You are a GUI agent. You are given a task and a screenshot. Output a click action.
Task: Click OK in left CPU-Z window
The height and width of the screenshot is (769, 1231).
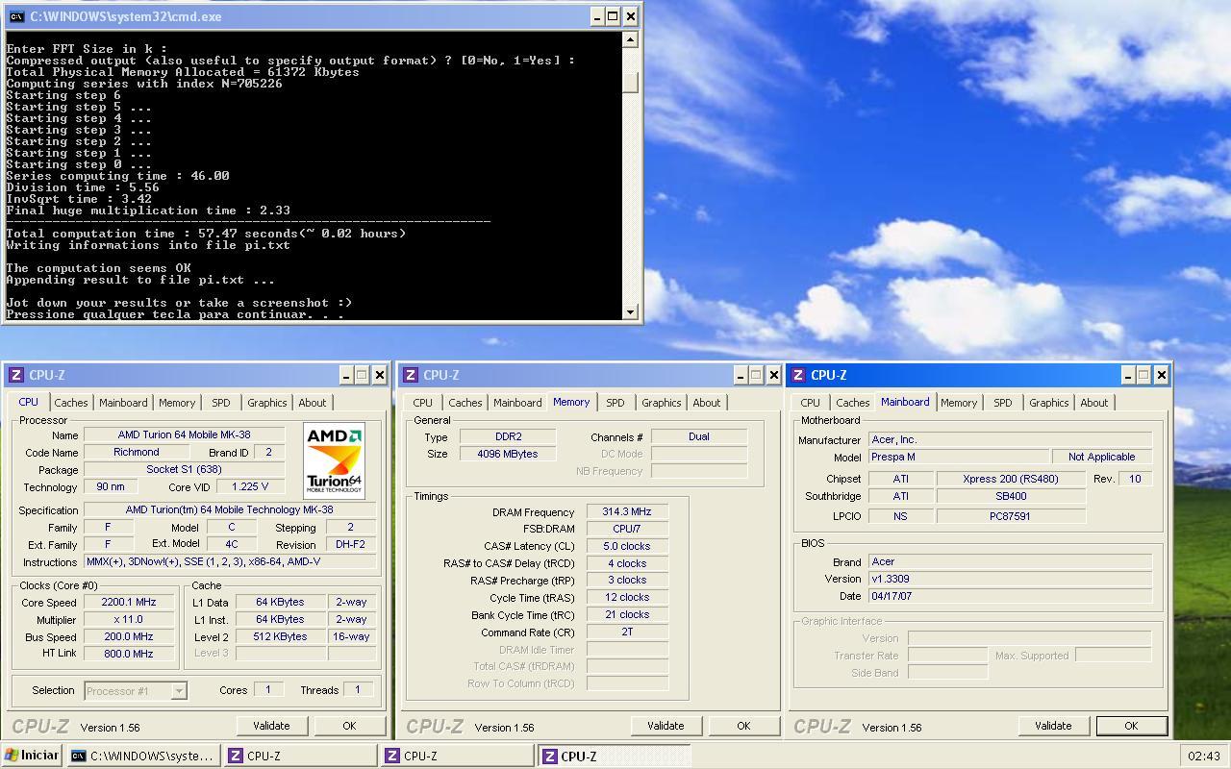coord(349,726)
